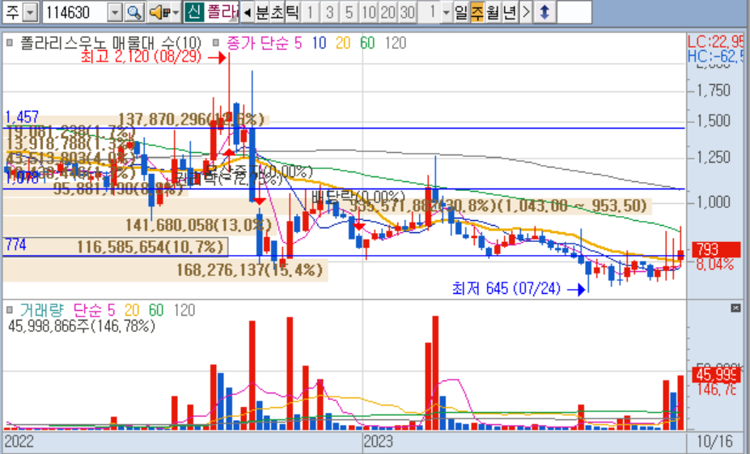Click the volume gray 120 average label
The height and width of the screenshot is (454, 750).
pyautogui.click(x=184, y=310)
